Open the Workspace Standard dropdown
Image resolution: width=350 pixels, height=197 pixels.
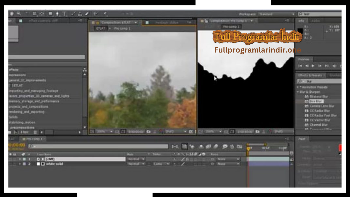(276, 14)
